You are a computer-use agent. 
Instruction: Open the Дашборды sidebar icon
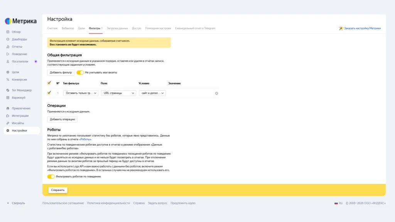point(8,39)
